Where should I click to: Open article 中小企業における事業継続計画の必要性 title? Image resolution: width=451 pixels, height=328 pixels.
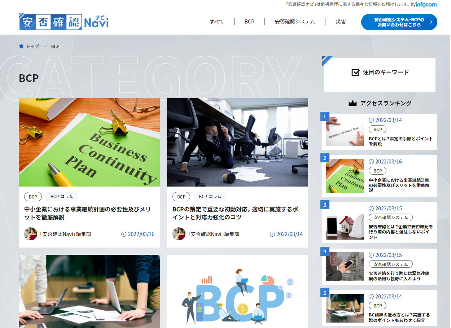88,213
